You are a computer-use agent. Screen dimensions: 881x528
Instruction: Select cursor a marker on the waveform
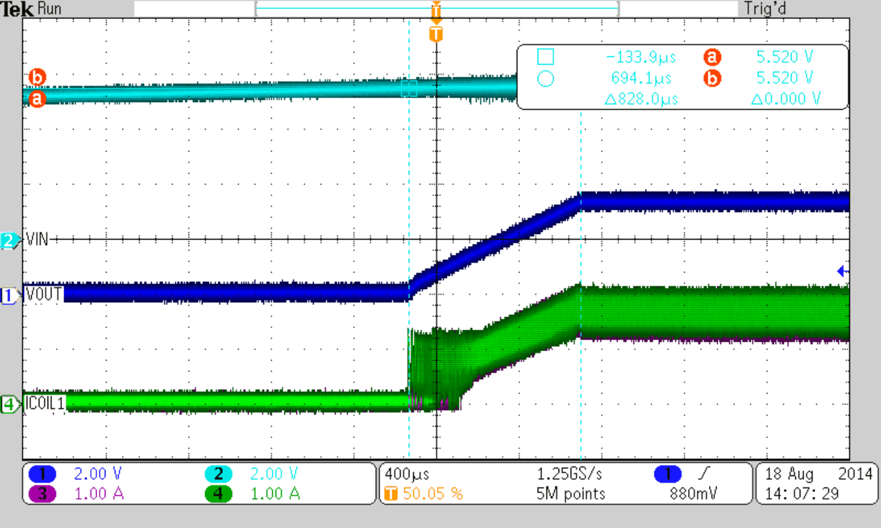point(37,99)
